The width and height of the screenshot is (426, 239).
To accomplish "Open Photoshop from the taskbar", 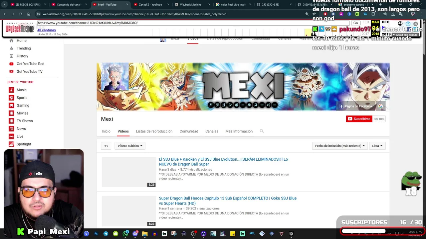I will coord(96,234).
